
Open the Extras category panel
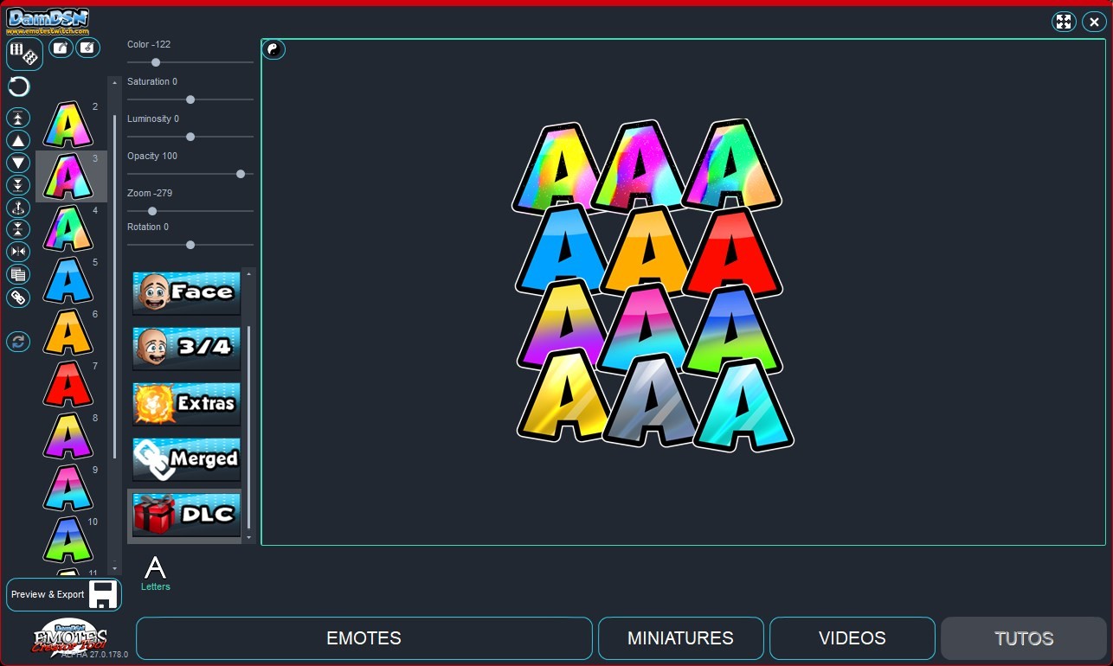pyautogui.click(x=185, y=403)
